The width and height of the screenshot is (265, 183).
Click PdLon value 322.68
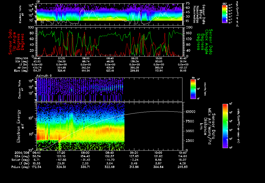[x=110, y=167]
